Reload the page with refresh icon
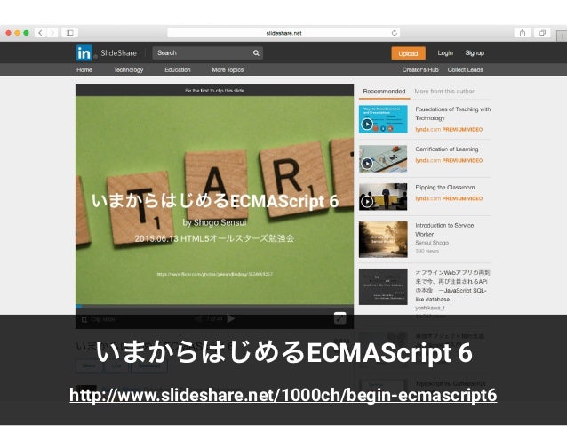 (x=395, y=33)
